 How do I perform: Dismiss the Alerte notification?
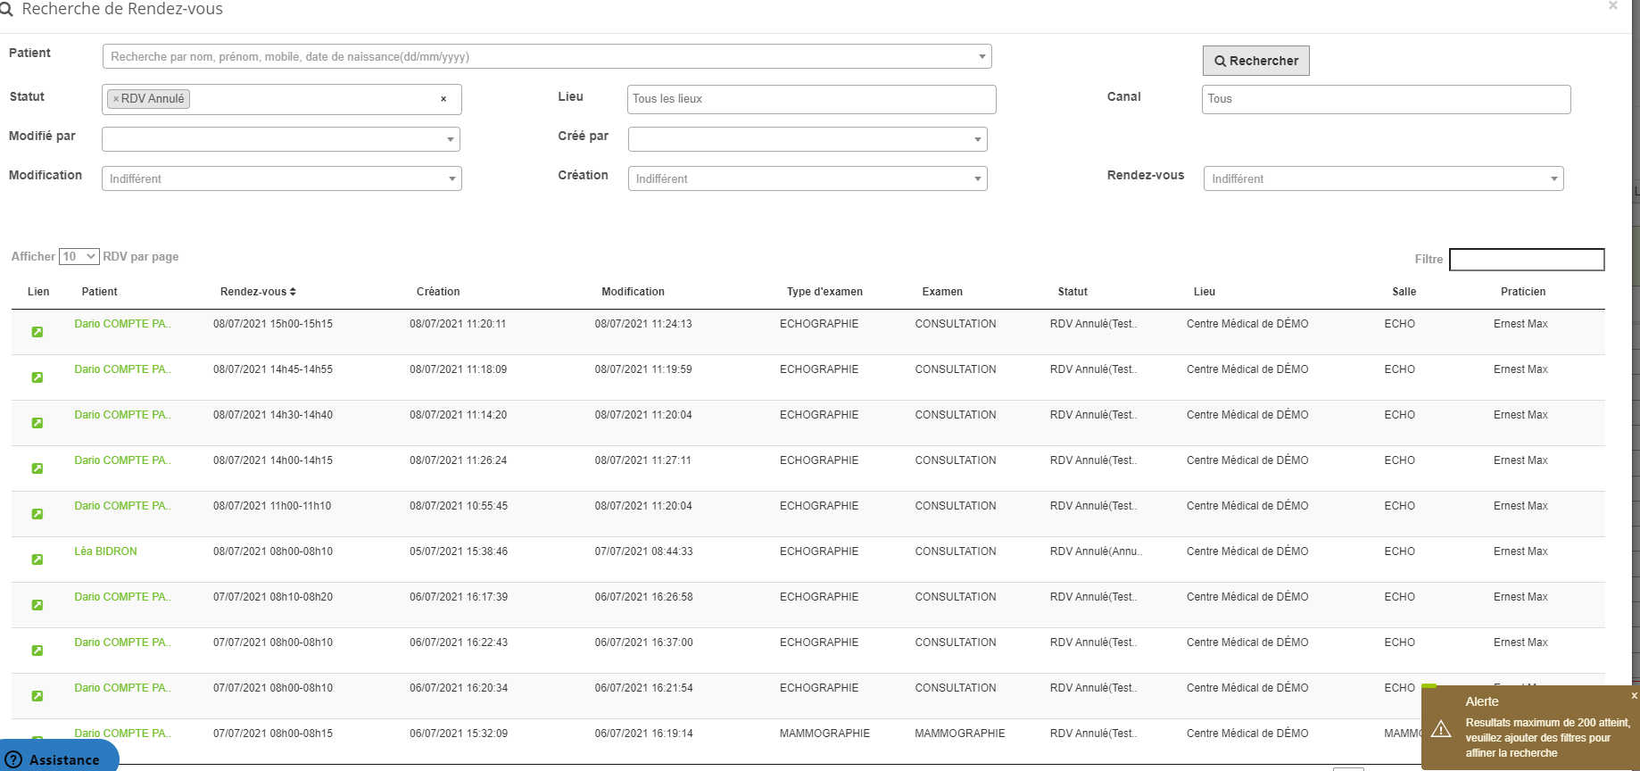tap(1634, 696)
